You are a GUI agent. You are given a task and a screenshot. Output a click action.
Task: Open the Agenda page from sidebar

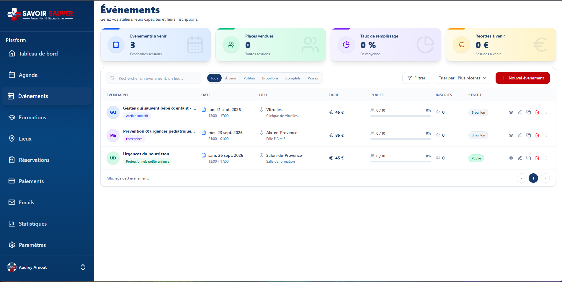pos(47,75)
